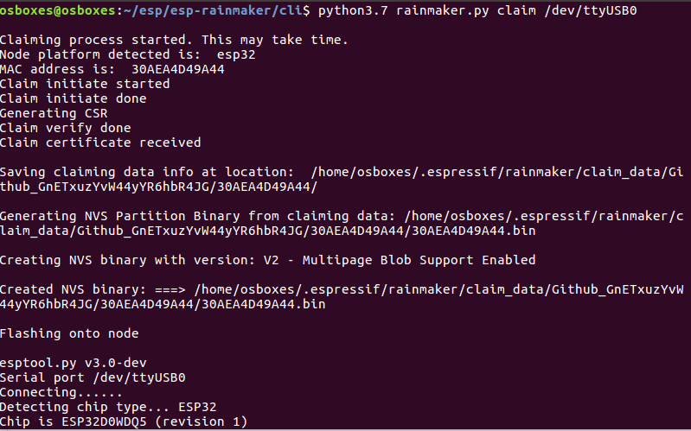Click the 'Node platform detected is: esp32' line
Screen dimensions: 691x431
coord(128,54)
